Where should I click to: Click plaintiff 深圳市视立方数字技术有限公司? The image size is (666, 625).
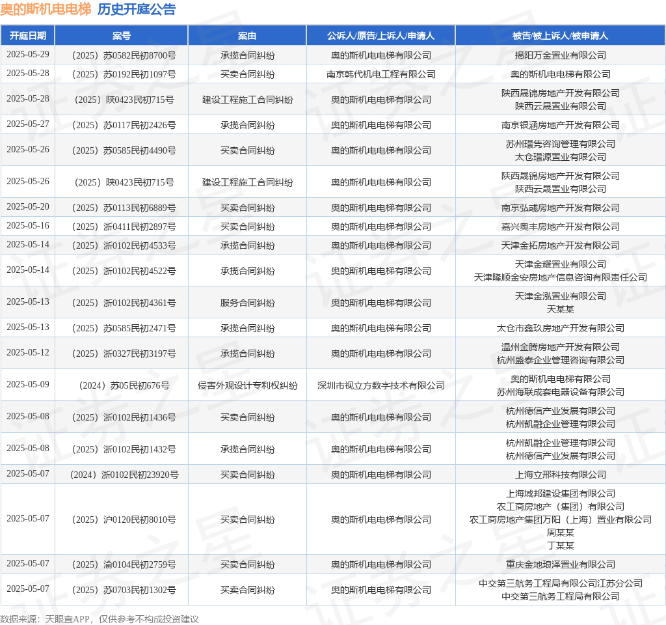(x=381, y=385)
